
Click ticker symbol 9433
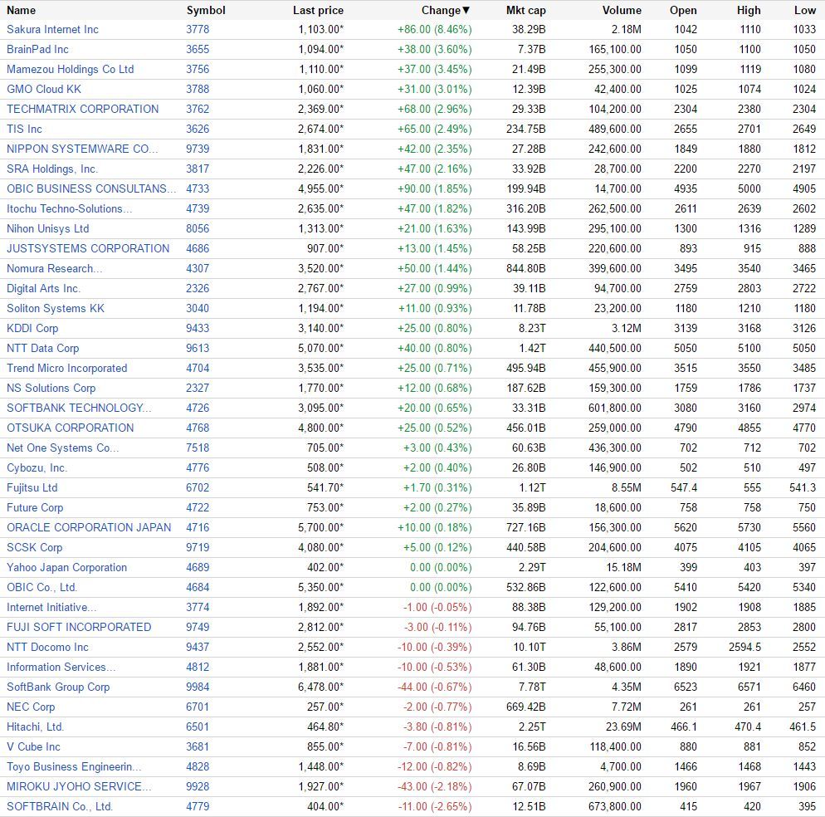pos(198,329)
